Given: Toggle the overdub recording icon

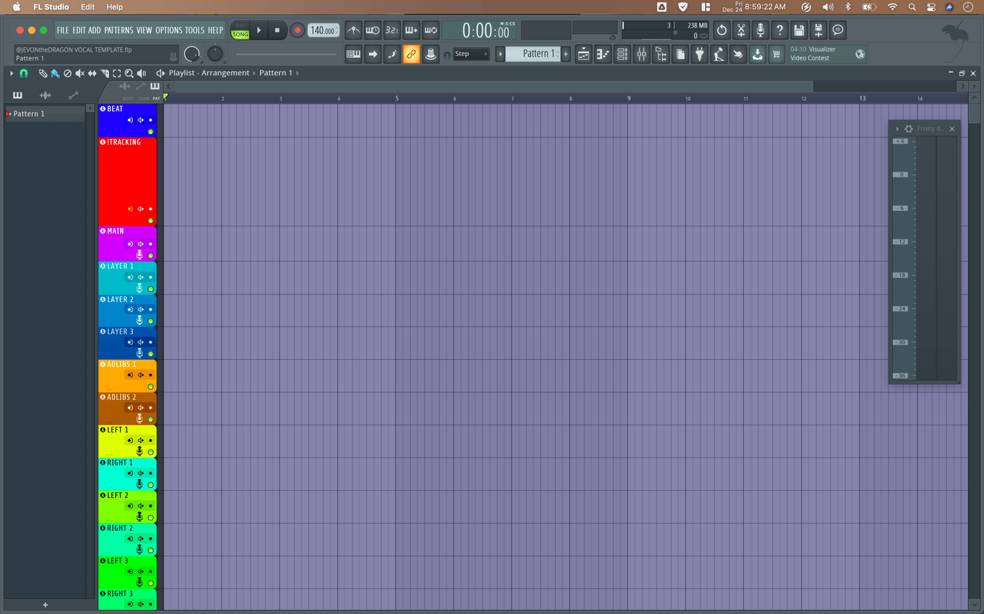Looking at the screenshot, I should click(x=411, y=30).
